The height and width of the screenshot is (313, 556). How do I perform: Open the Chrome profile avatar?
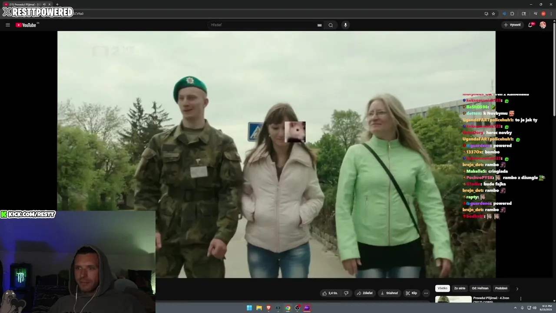click(543, 13)
